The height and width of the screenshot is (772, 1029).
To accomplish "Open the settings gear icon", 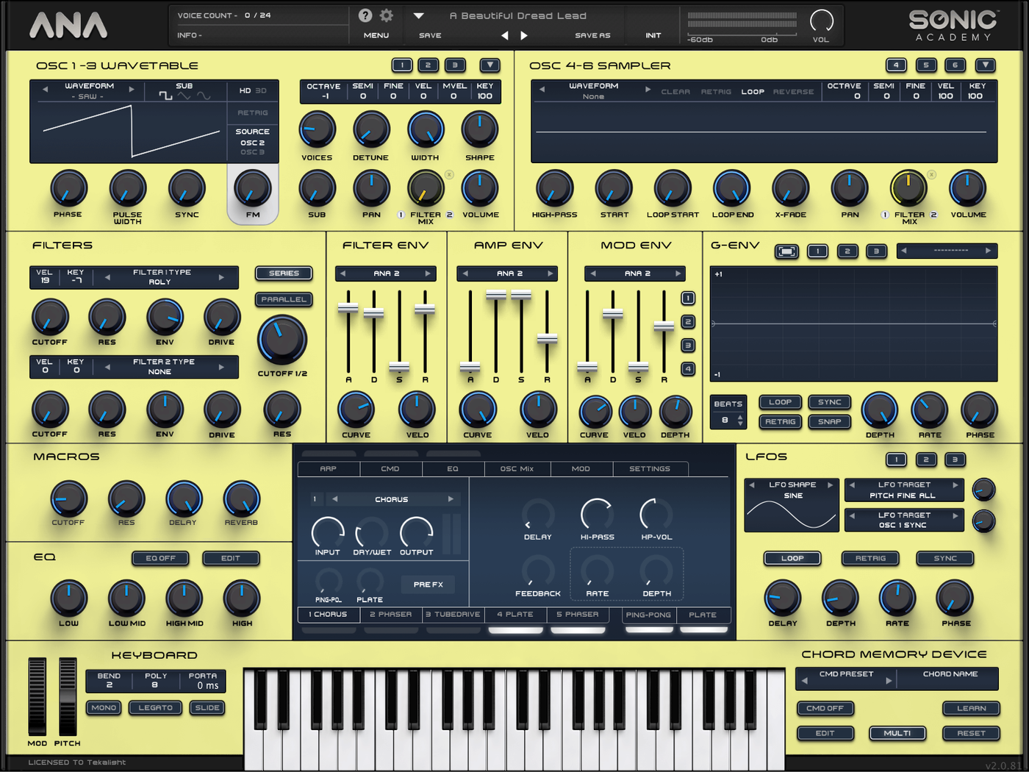I will 387,15.
